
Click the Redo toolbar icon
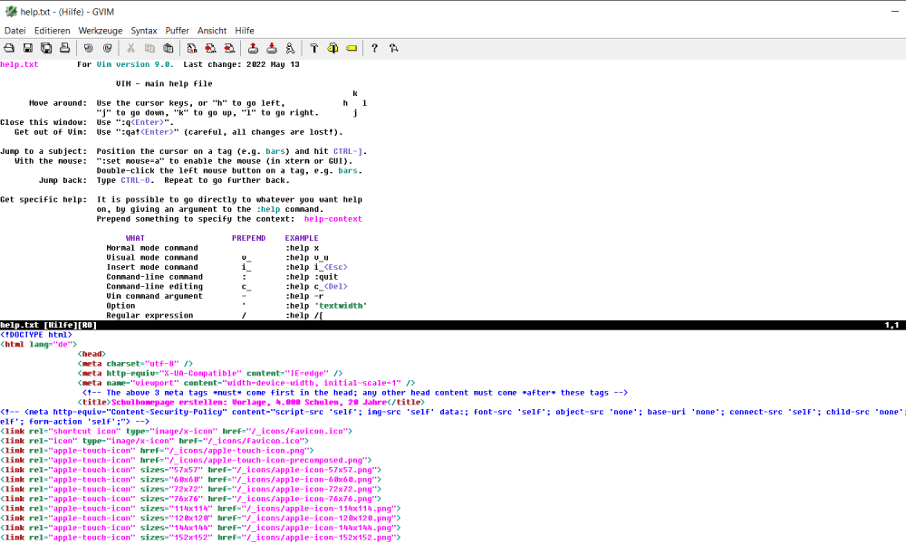(108, 49)
